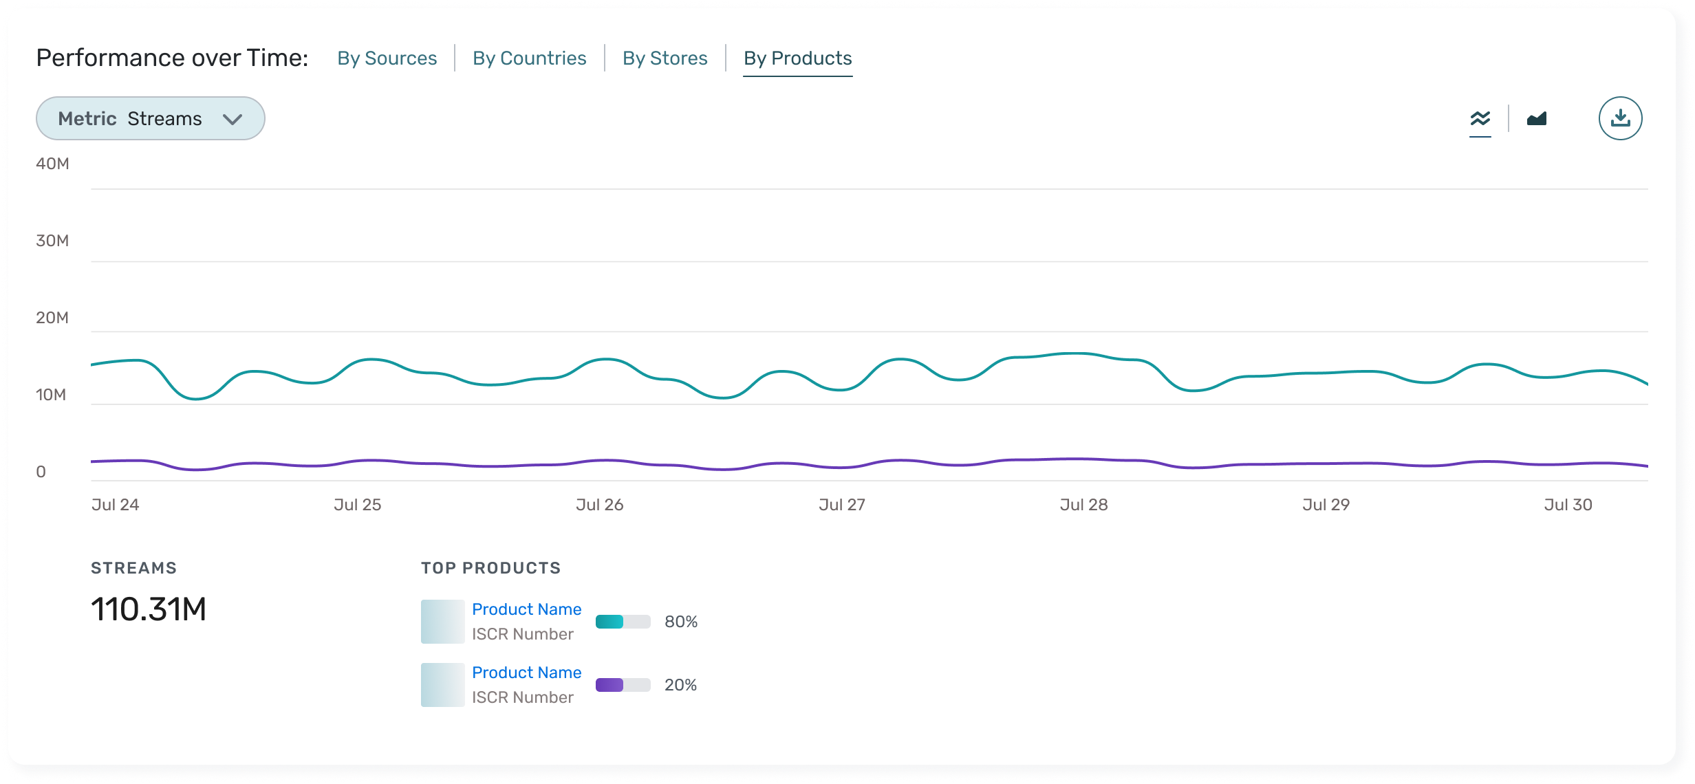The height and width of the screenshot is (784, 1695).
Task: Switch to By Stores tab
Action: coord(665,58)
